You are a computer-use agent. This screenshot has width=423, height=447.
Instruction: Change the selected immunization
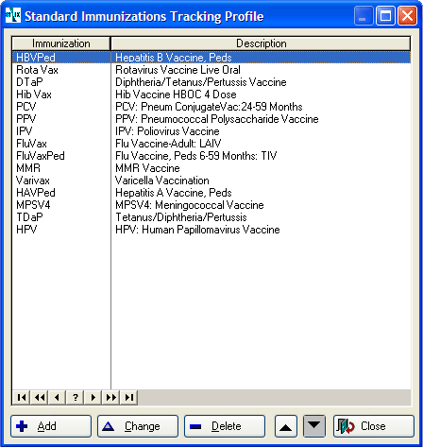click(x=138, y=426)
